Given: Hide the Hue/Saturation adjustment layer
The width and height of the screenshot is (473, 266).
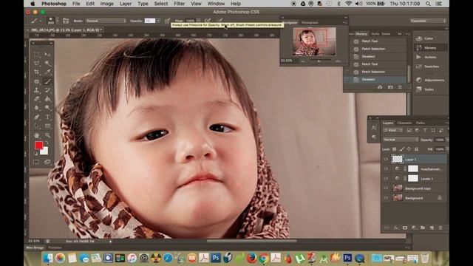Looking at the screenshot, I should pyautogui.click(x=386, y=169).
